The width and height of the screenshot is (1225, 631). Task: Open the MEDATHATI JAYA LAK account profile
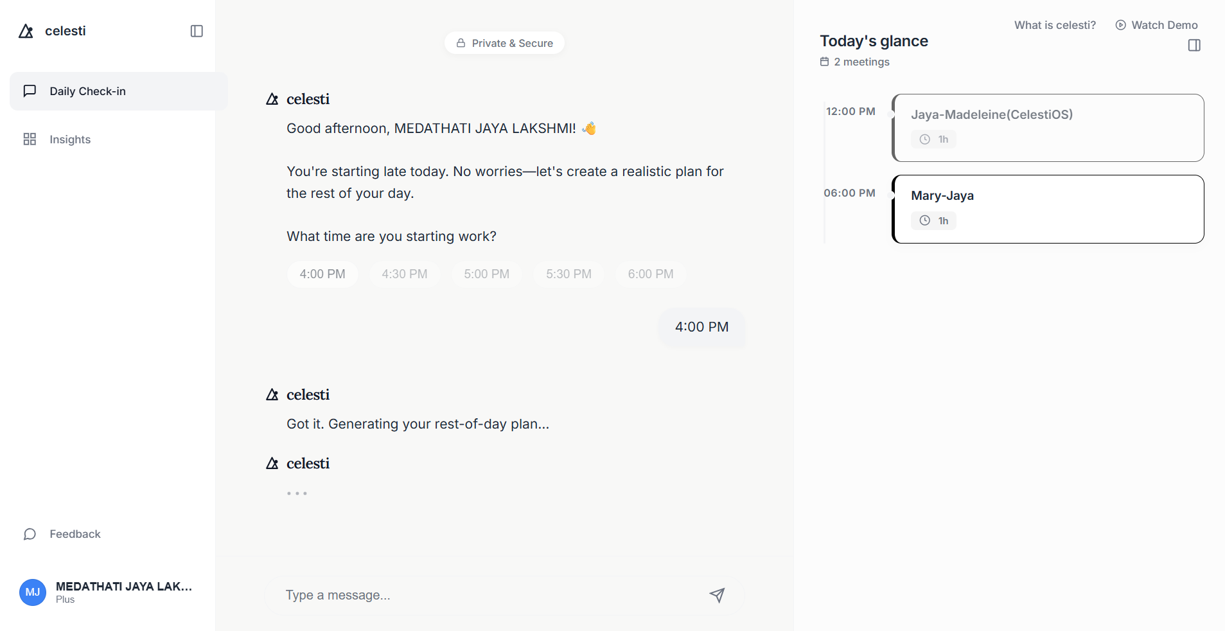tap(106, 591)
